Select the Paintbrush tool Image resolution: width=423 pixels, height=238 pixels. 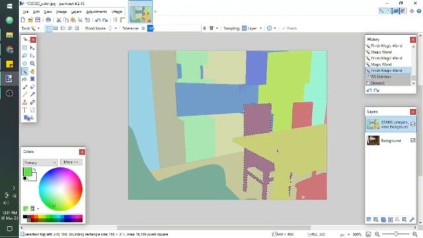point(24,87)
